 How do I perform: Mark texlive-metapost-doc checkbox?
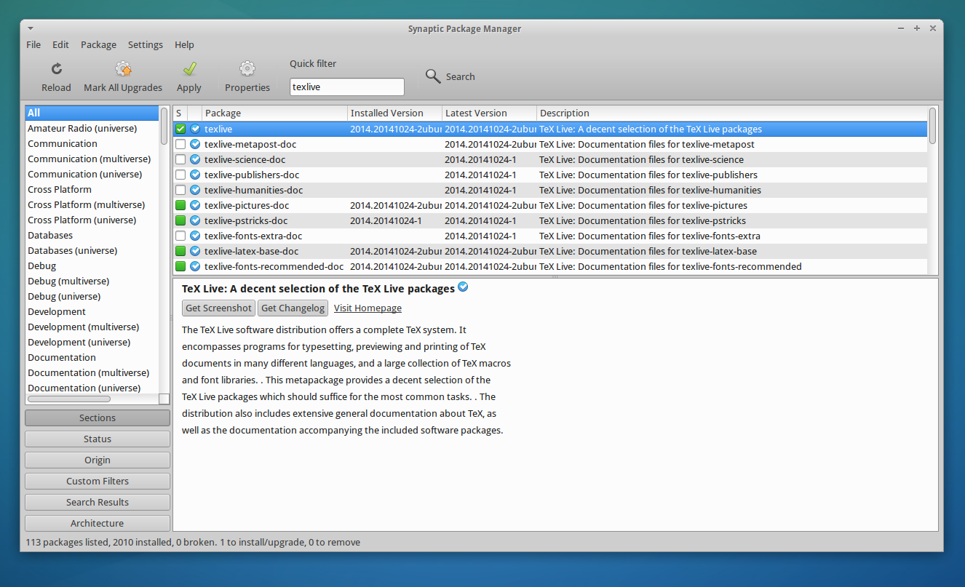tap(180, 144)
